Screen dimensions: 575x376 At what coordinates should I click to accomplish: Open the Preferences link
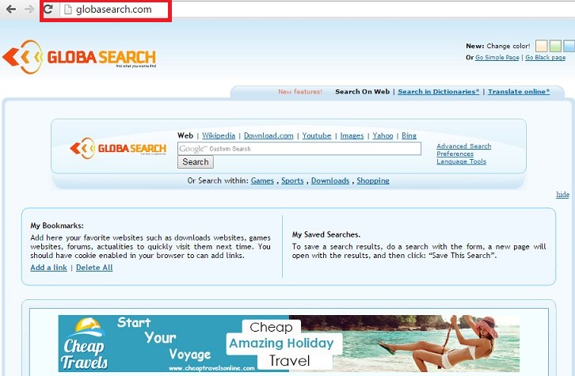[455, 154]
